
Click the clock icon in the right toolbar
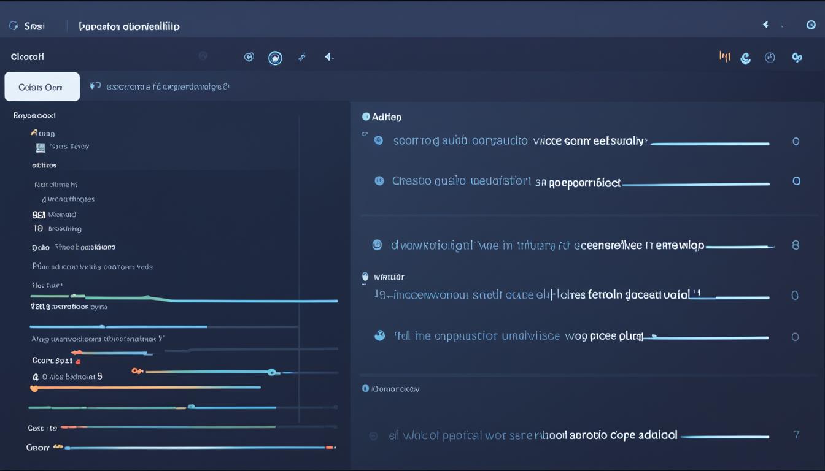point(770,58)
